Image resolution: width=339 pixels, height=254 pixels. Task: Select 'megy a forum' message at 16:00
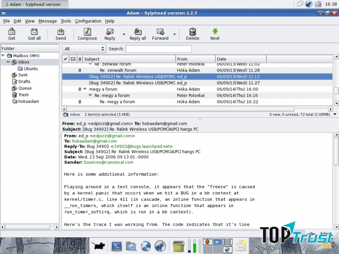click(197, 89)
